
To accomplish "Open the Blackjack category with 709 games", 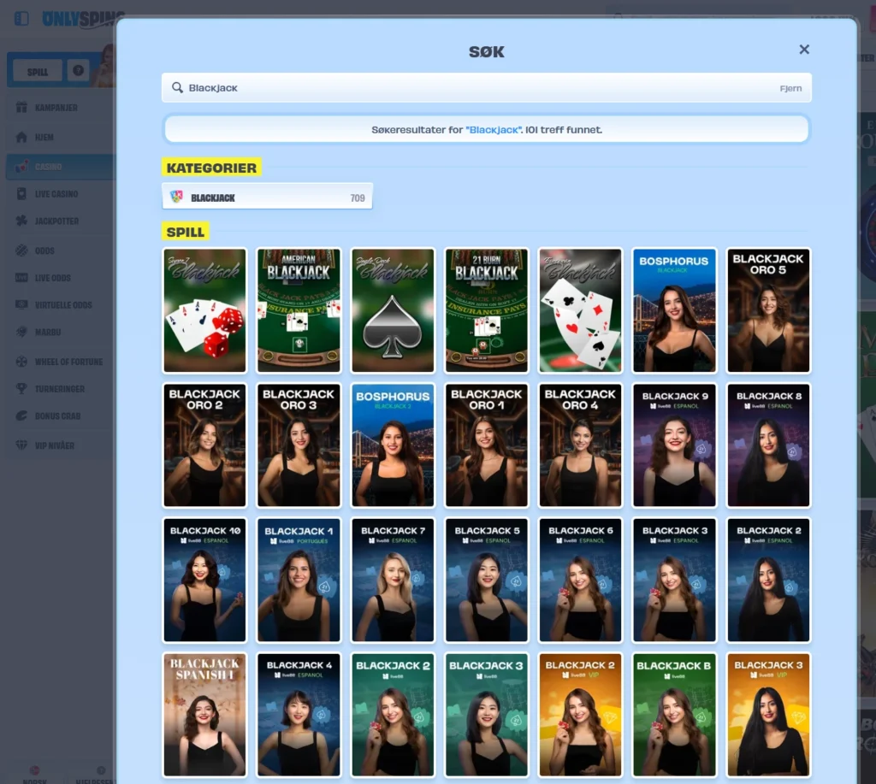I will (268, 197).
